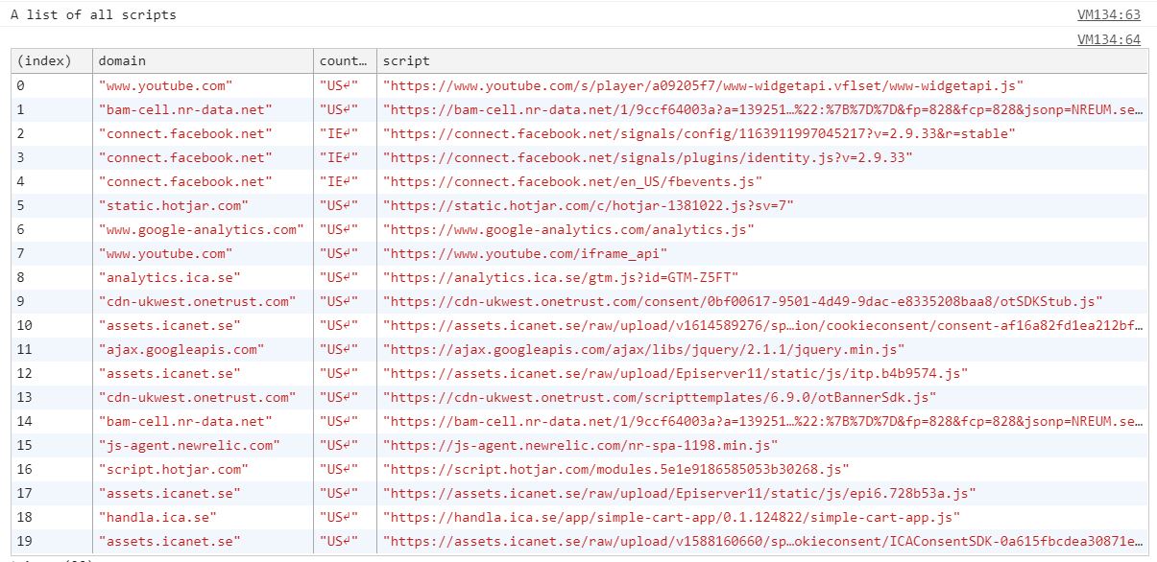Image resolution: width=1157 pixels, height=562 pixels.
Task: Select the static.hotjar.com domain cell
Action: tap(174, 205)
